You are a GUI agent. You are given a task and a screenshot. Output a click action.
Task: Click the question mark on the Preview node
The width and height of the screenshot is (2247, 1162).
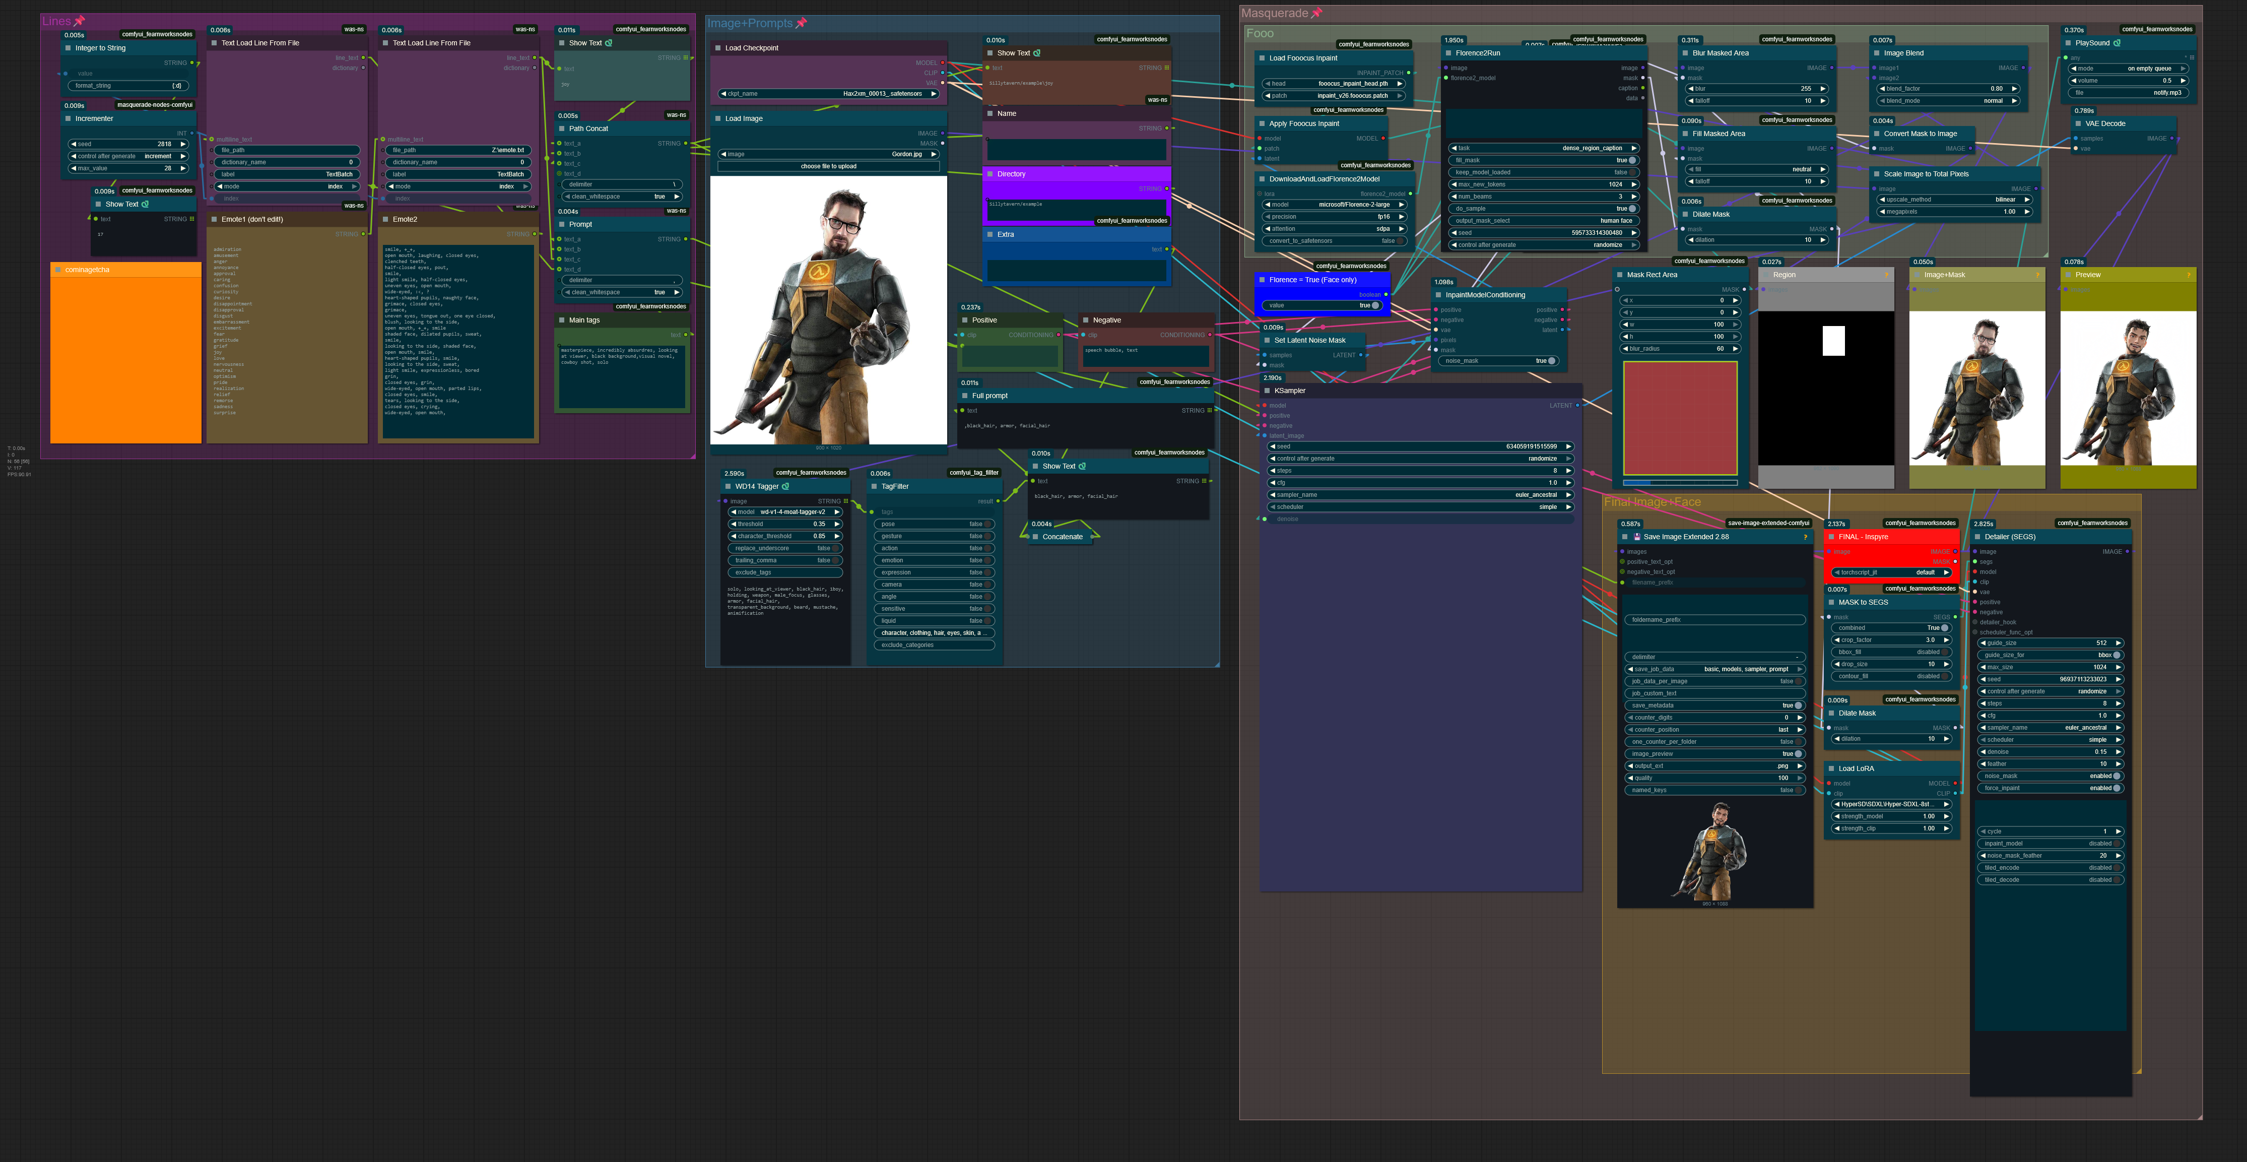2189,275
